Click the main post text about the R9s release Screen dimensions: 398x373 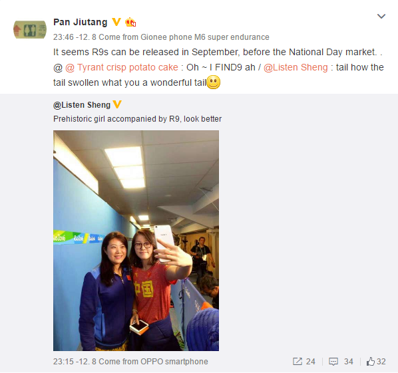coord(218,53)
